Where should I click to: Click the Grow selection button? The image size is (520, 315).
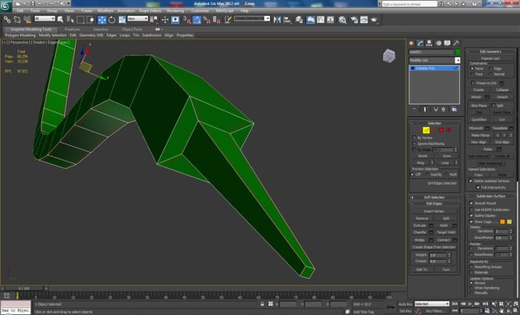pyautogui.click(x=447, y=156)
